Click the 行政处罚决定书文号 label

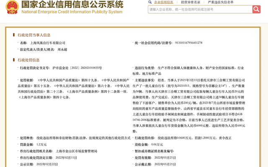pyautogui.click(x=35, y=68)
